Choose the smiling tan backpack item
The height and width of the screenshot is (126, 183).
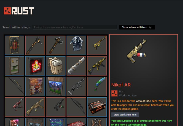click(56, 66)
